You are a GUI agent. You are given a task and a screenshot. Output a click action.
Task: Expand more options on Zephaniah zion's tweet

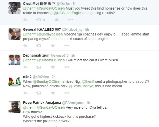pyautogui.click(x=67, y=67)
